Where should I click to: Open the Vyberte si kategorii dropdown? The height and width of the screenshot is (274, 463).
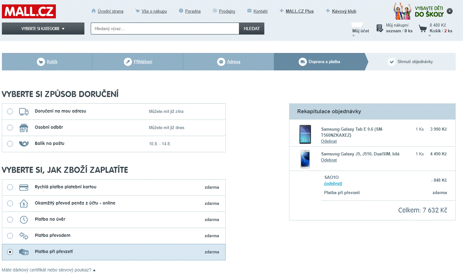point(43,29)
